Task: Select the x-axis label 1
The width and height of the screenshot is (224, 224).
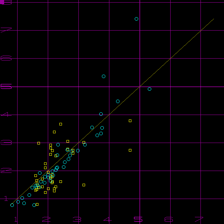Action: coord(16,220)
